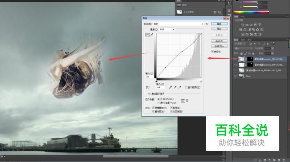Toggle visibility of second layer with mask
This screenshot has width=290, height=162.
pyautogui.click(x=236, y=65)
